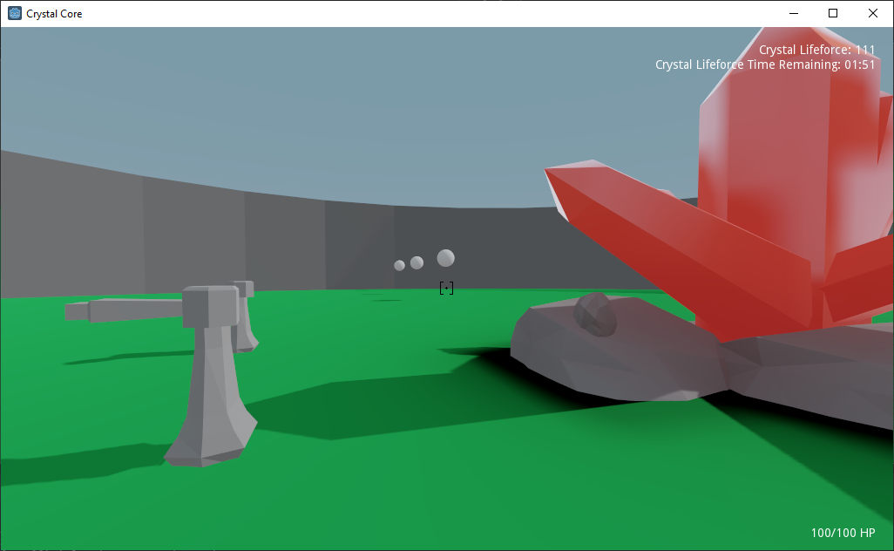Click the Crystal Lifeforce: 111 label
The width and height of the screenshot is (894, 551).
816,50
